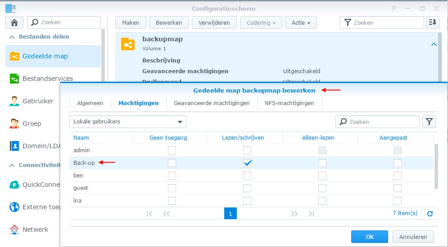The width and height of the screenshot is (448, 247).
Task: Click the OK button
Action: tap(369, 237)
